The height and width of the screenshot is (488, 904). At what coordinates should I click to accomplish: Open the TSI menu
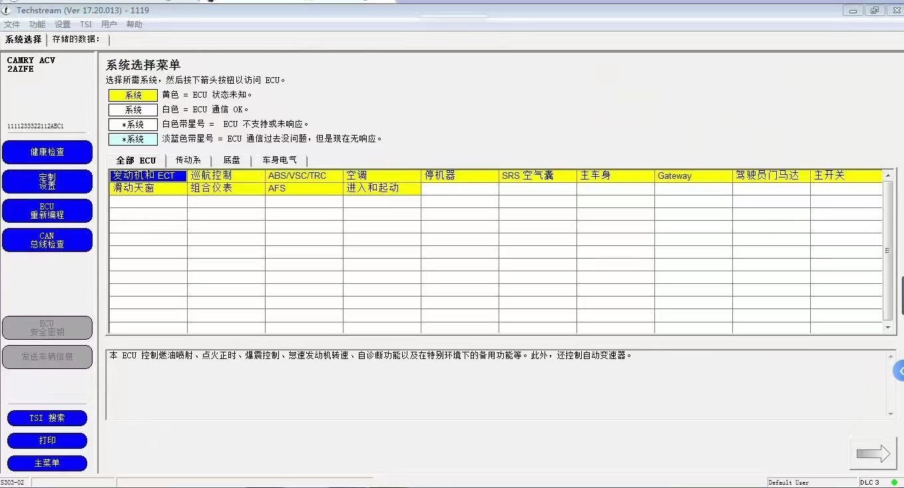point(85,24)
